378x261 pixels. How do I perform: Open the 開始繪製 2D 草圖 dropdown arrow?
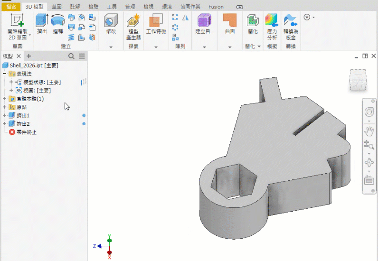pos(30,35)
